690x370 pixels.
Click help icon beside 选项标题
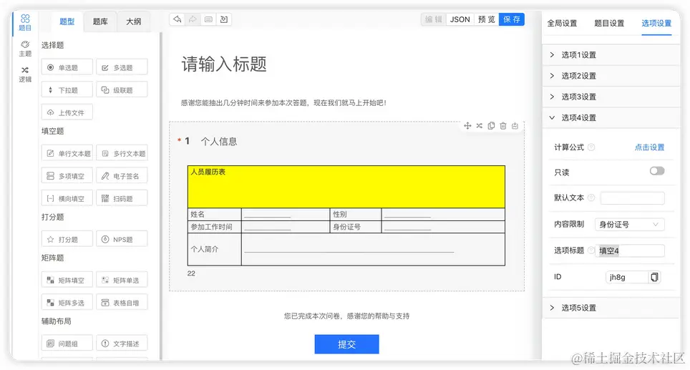[x=591, y=250]
